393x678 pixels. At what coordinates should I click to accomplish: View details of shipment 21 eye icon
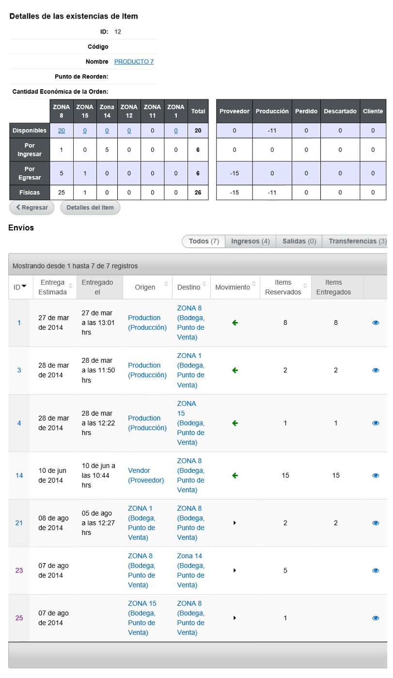376,523
